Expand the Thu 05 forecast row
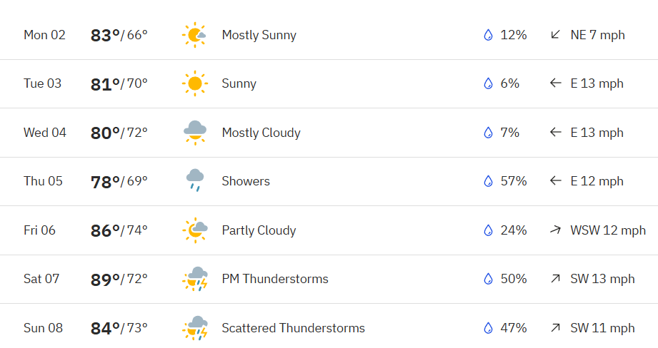 (329, 181)
